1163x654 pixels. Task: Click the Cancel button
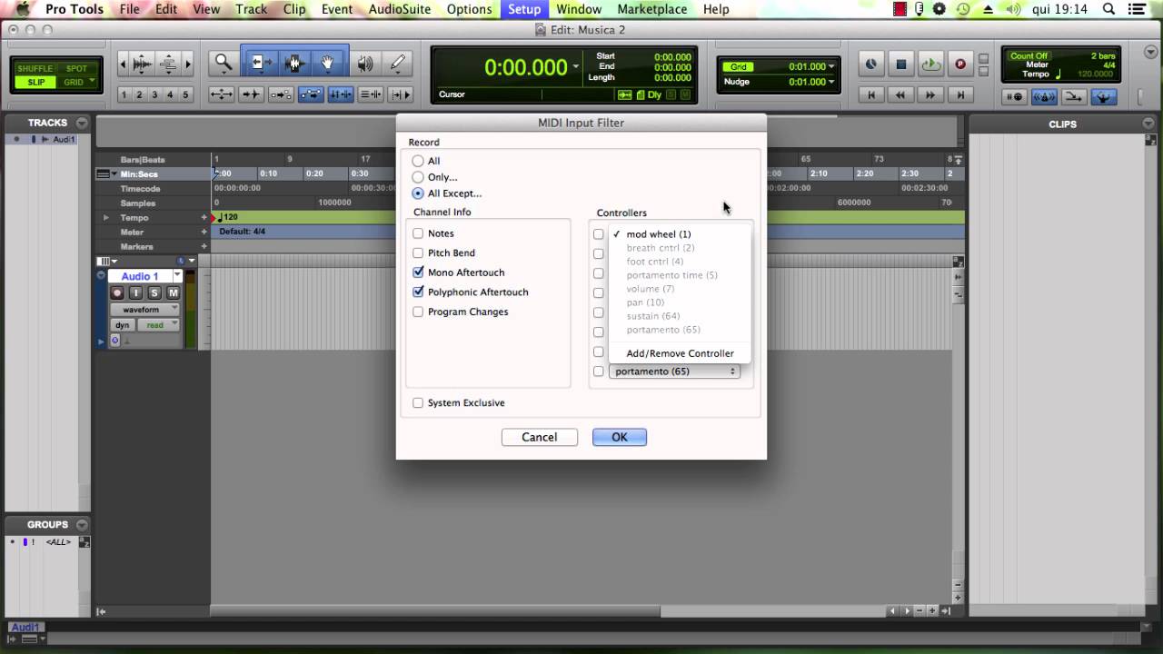pos(539,437)
